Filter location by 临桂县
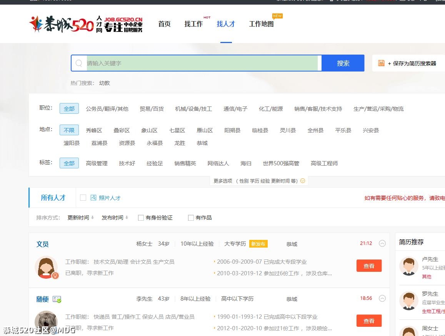 click(260, 131)
